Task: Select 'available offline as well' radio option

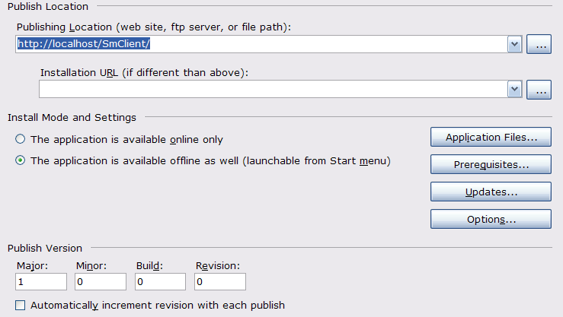Action: pyautogui.click(x=21, y=160)
